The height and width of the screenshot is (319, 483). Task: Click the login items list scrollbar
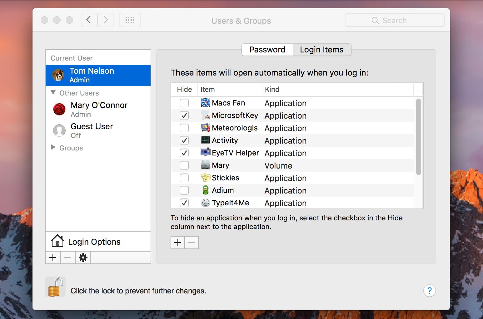[418, 137]
